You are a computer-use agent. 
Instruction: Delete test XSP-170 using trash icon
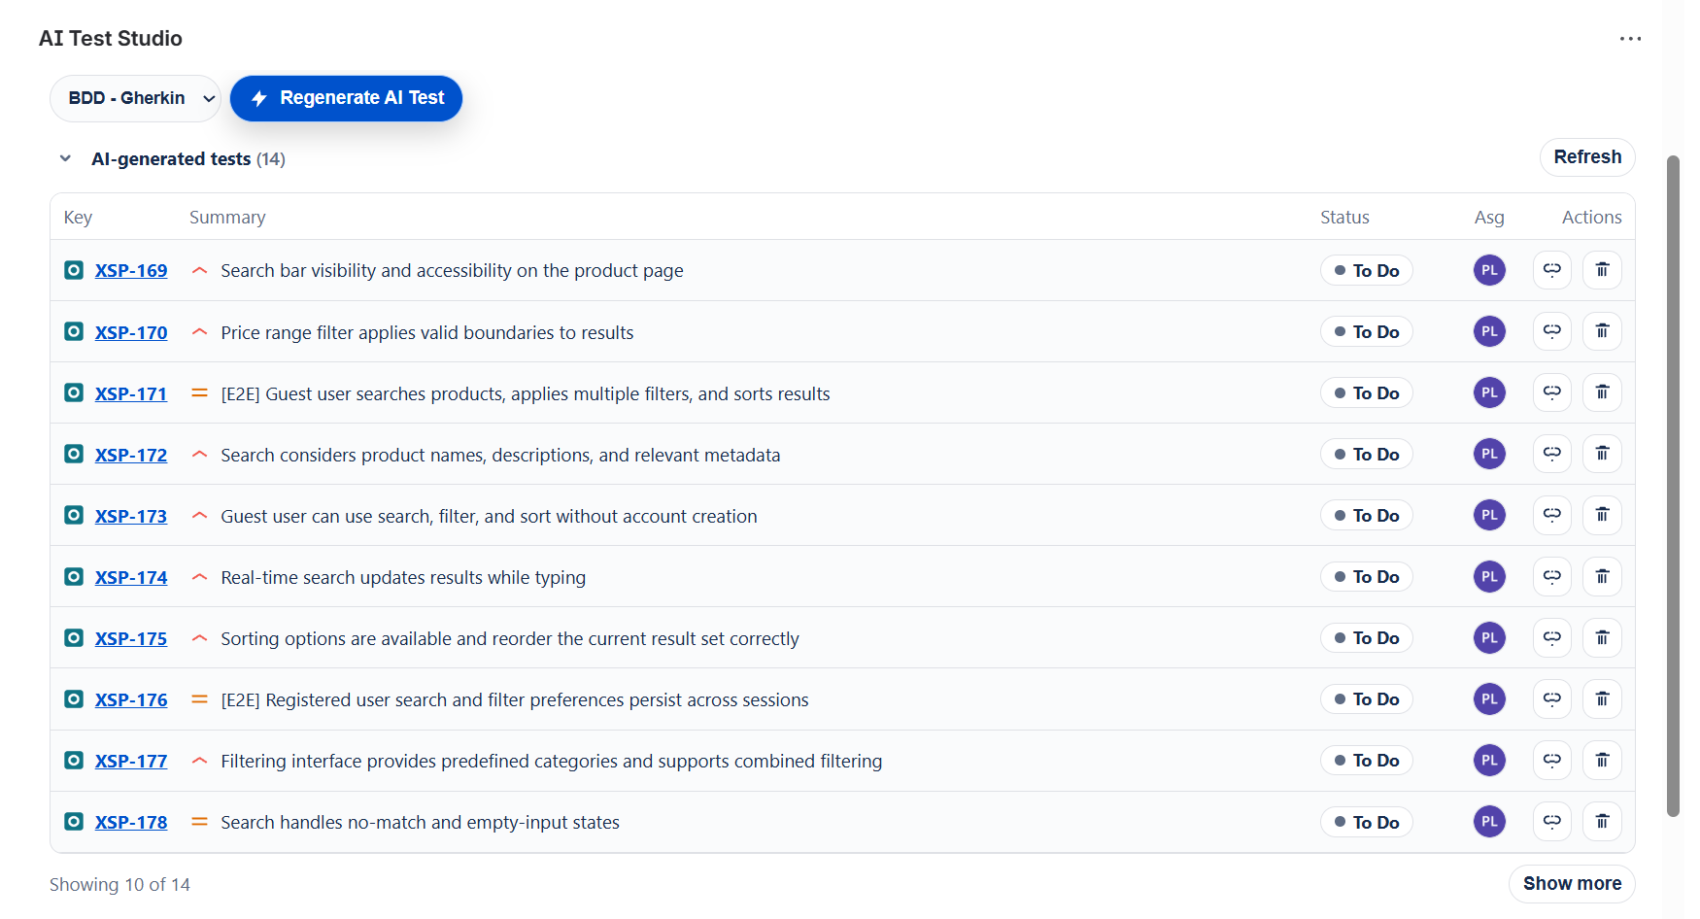(1602, 331)
